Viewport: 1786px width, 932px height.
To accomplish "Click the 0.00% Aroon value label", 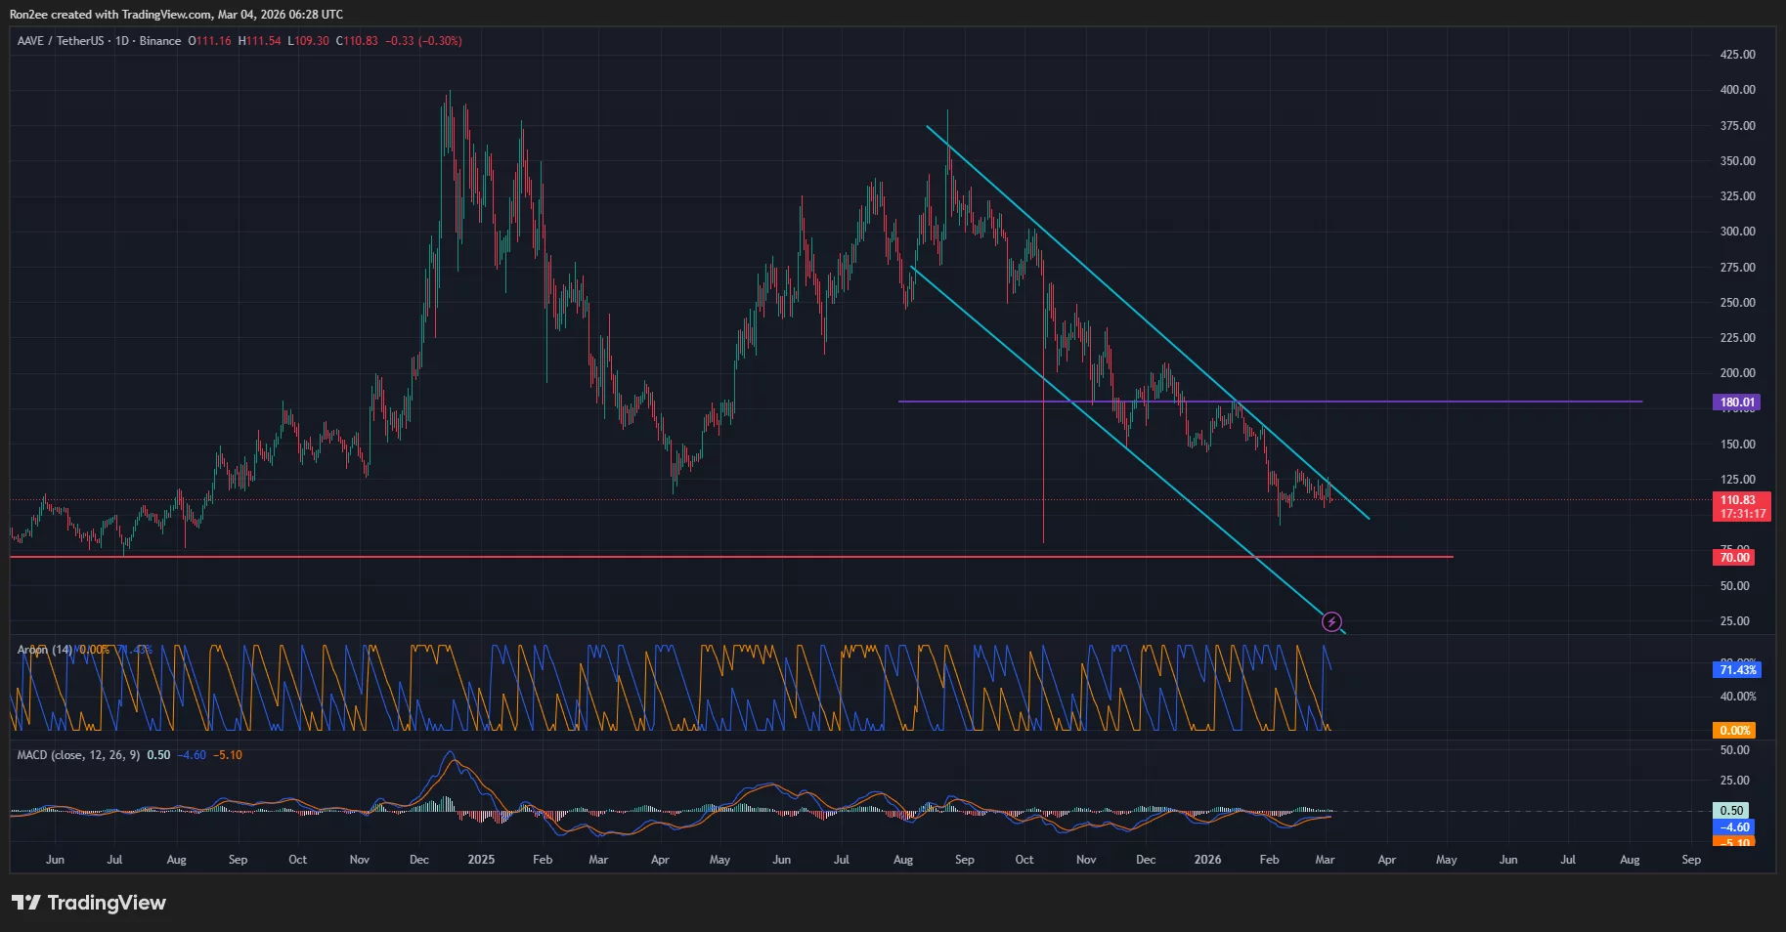I will click(x=1736, y=730).
